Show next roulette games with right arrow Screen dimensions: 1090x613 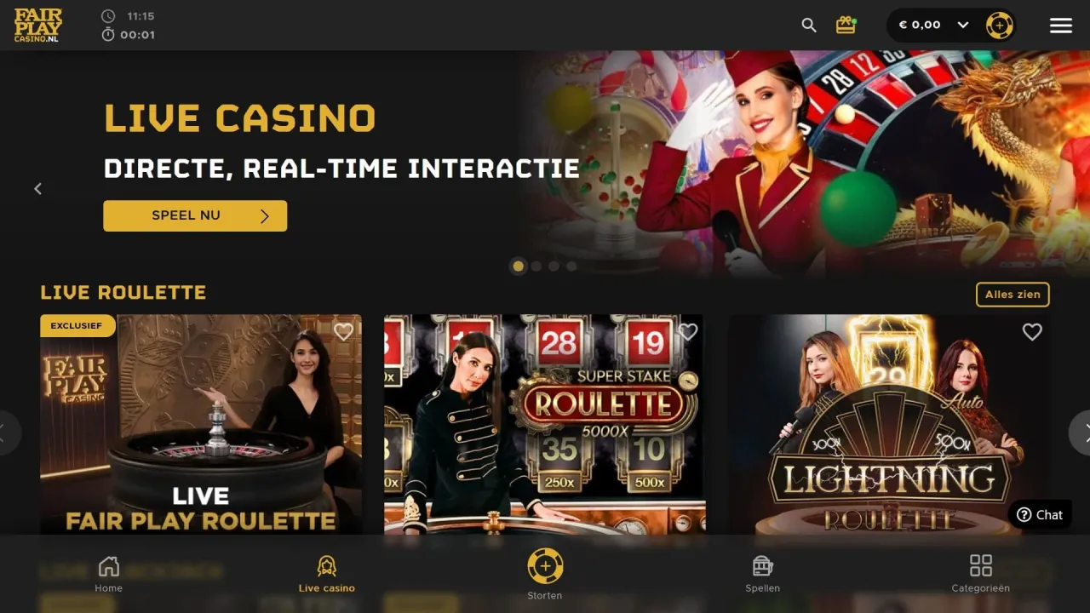(x=1081, y=433)
